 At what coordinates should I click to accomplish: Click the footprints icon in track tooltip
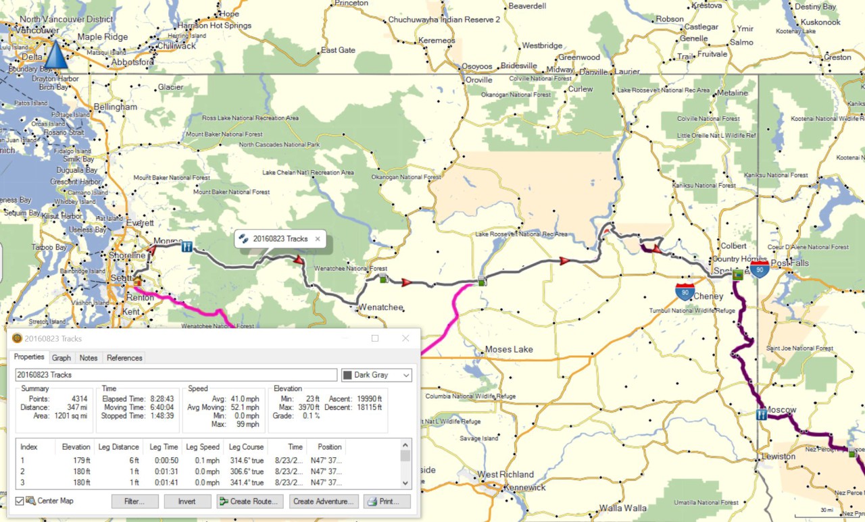(244, 239)
